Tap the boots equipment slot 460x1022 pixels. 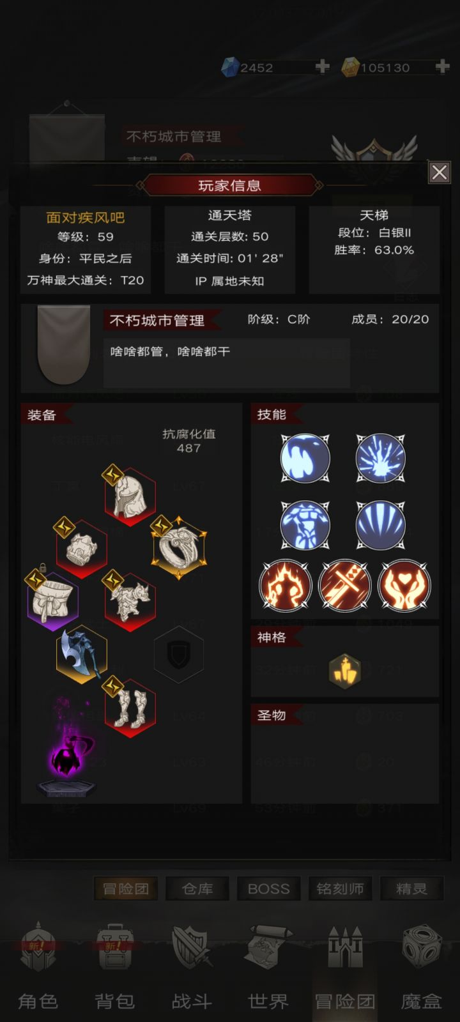coord(130,708)
